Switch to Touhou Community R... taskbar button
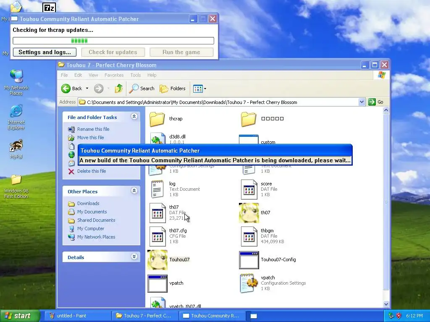430x322 pixels. click(x=213, y=316)
